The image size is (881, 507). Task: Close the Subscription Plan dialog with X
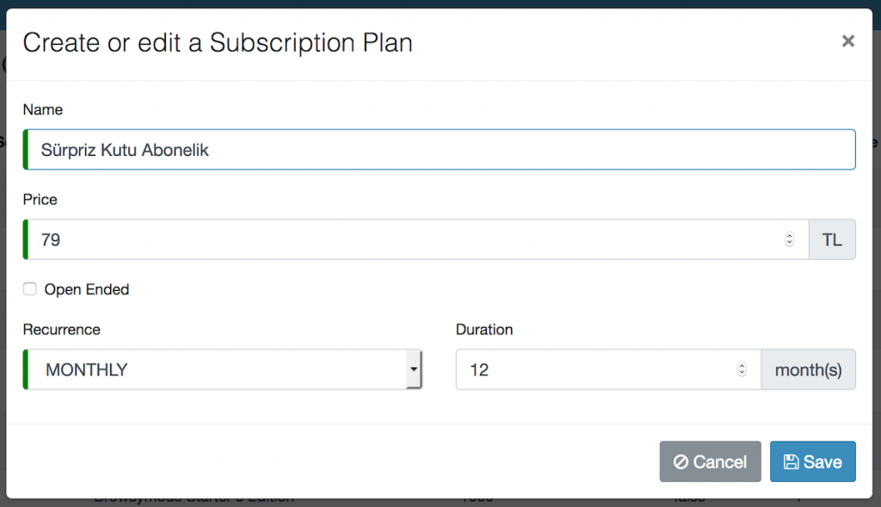pyautogui.click(x=847, y=41)
